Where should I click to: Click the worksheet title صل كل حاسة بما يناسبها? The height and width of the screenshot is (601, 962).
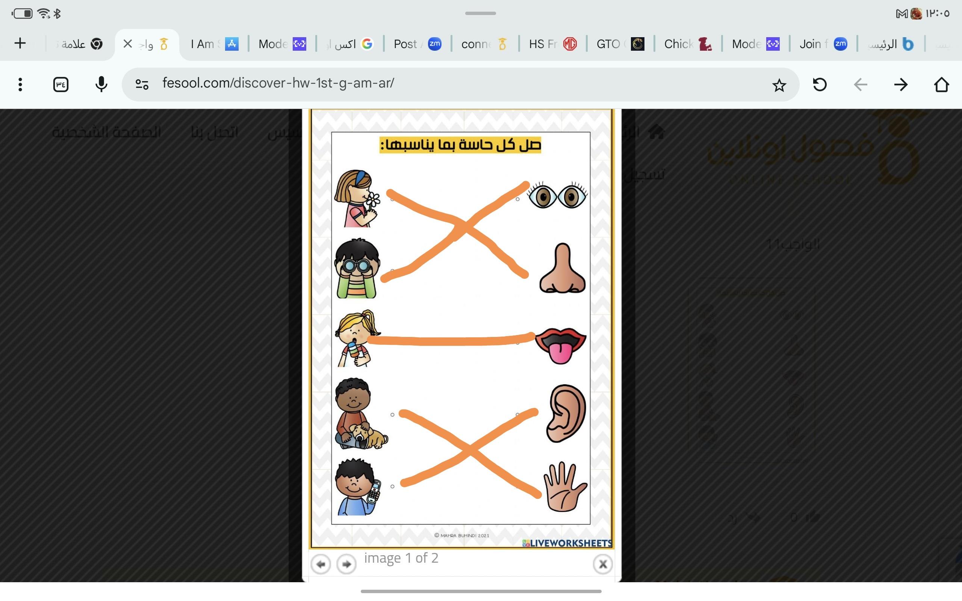(x=460, y=145)
